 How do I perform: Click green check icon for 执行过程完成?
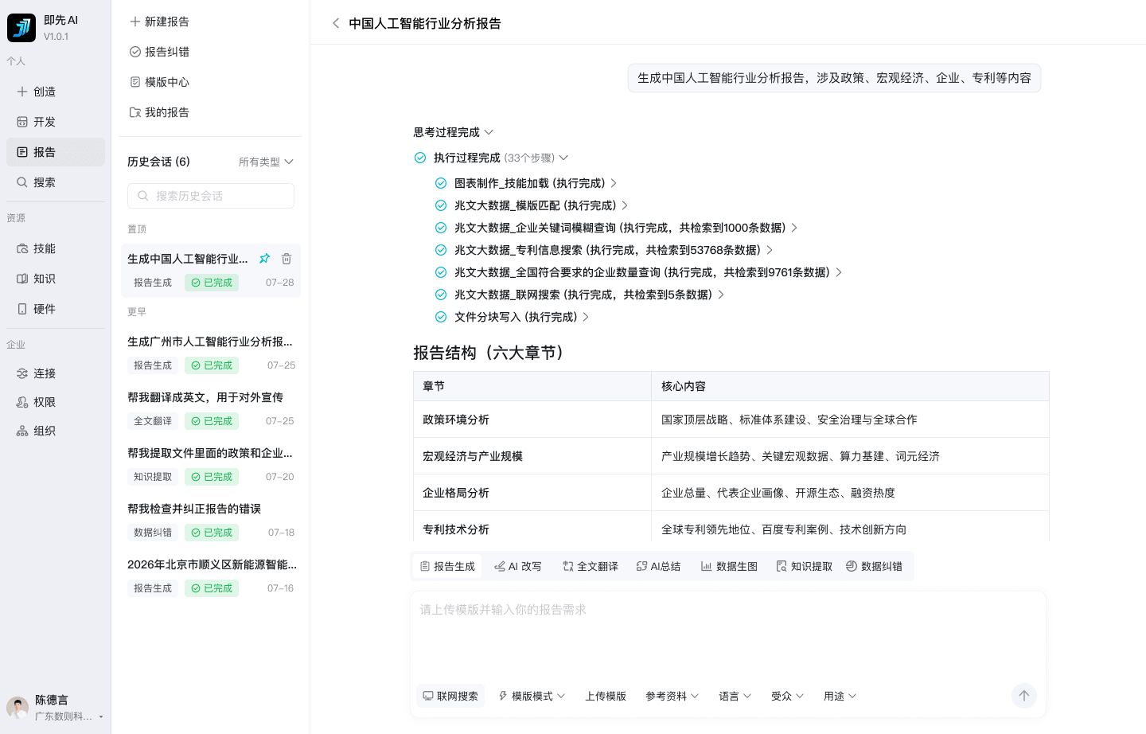[x=420, y=158]
